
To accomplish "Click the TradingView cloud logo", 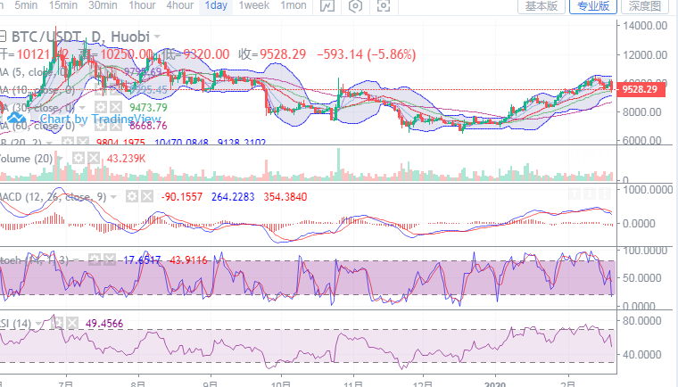I will coord(16,118).
